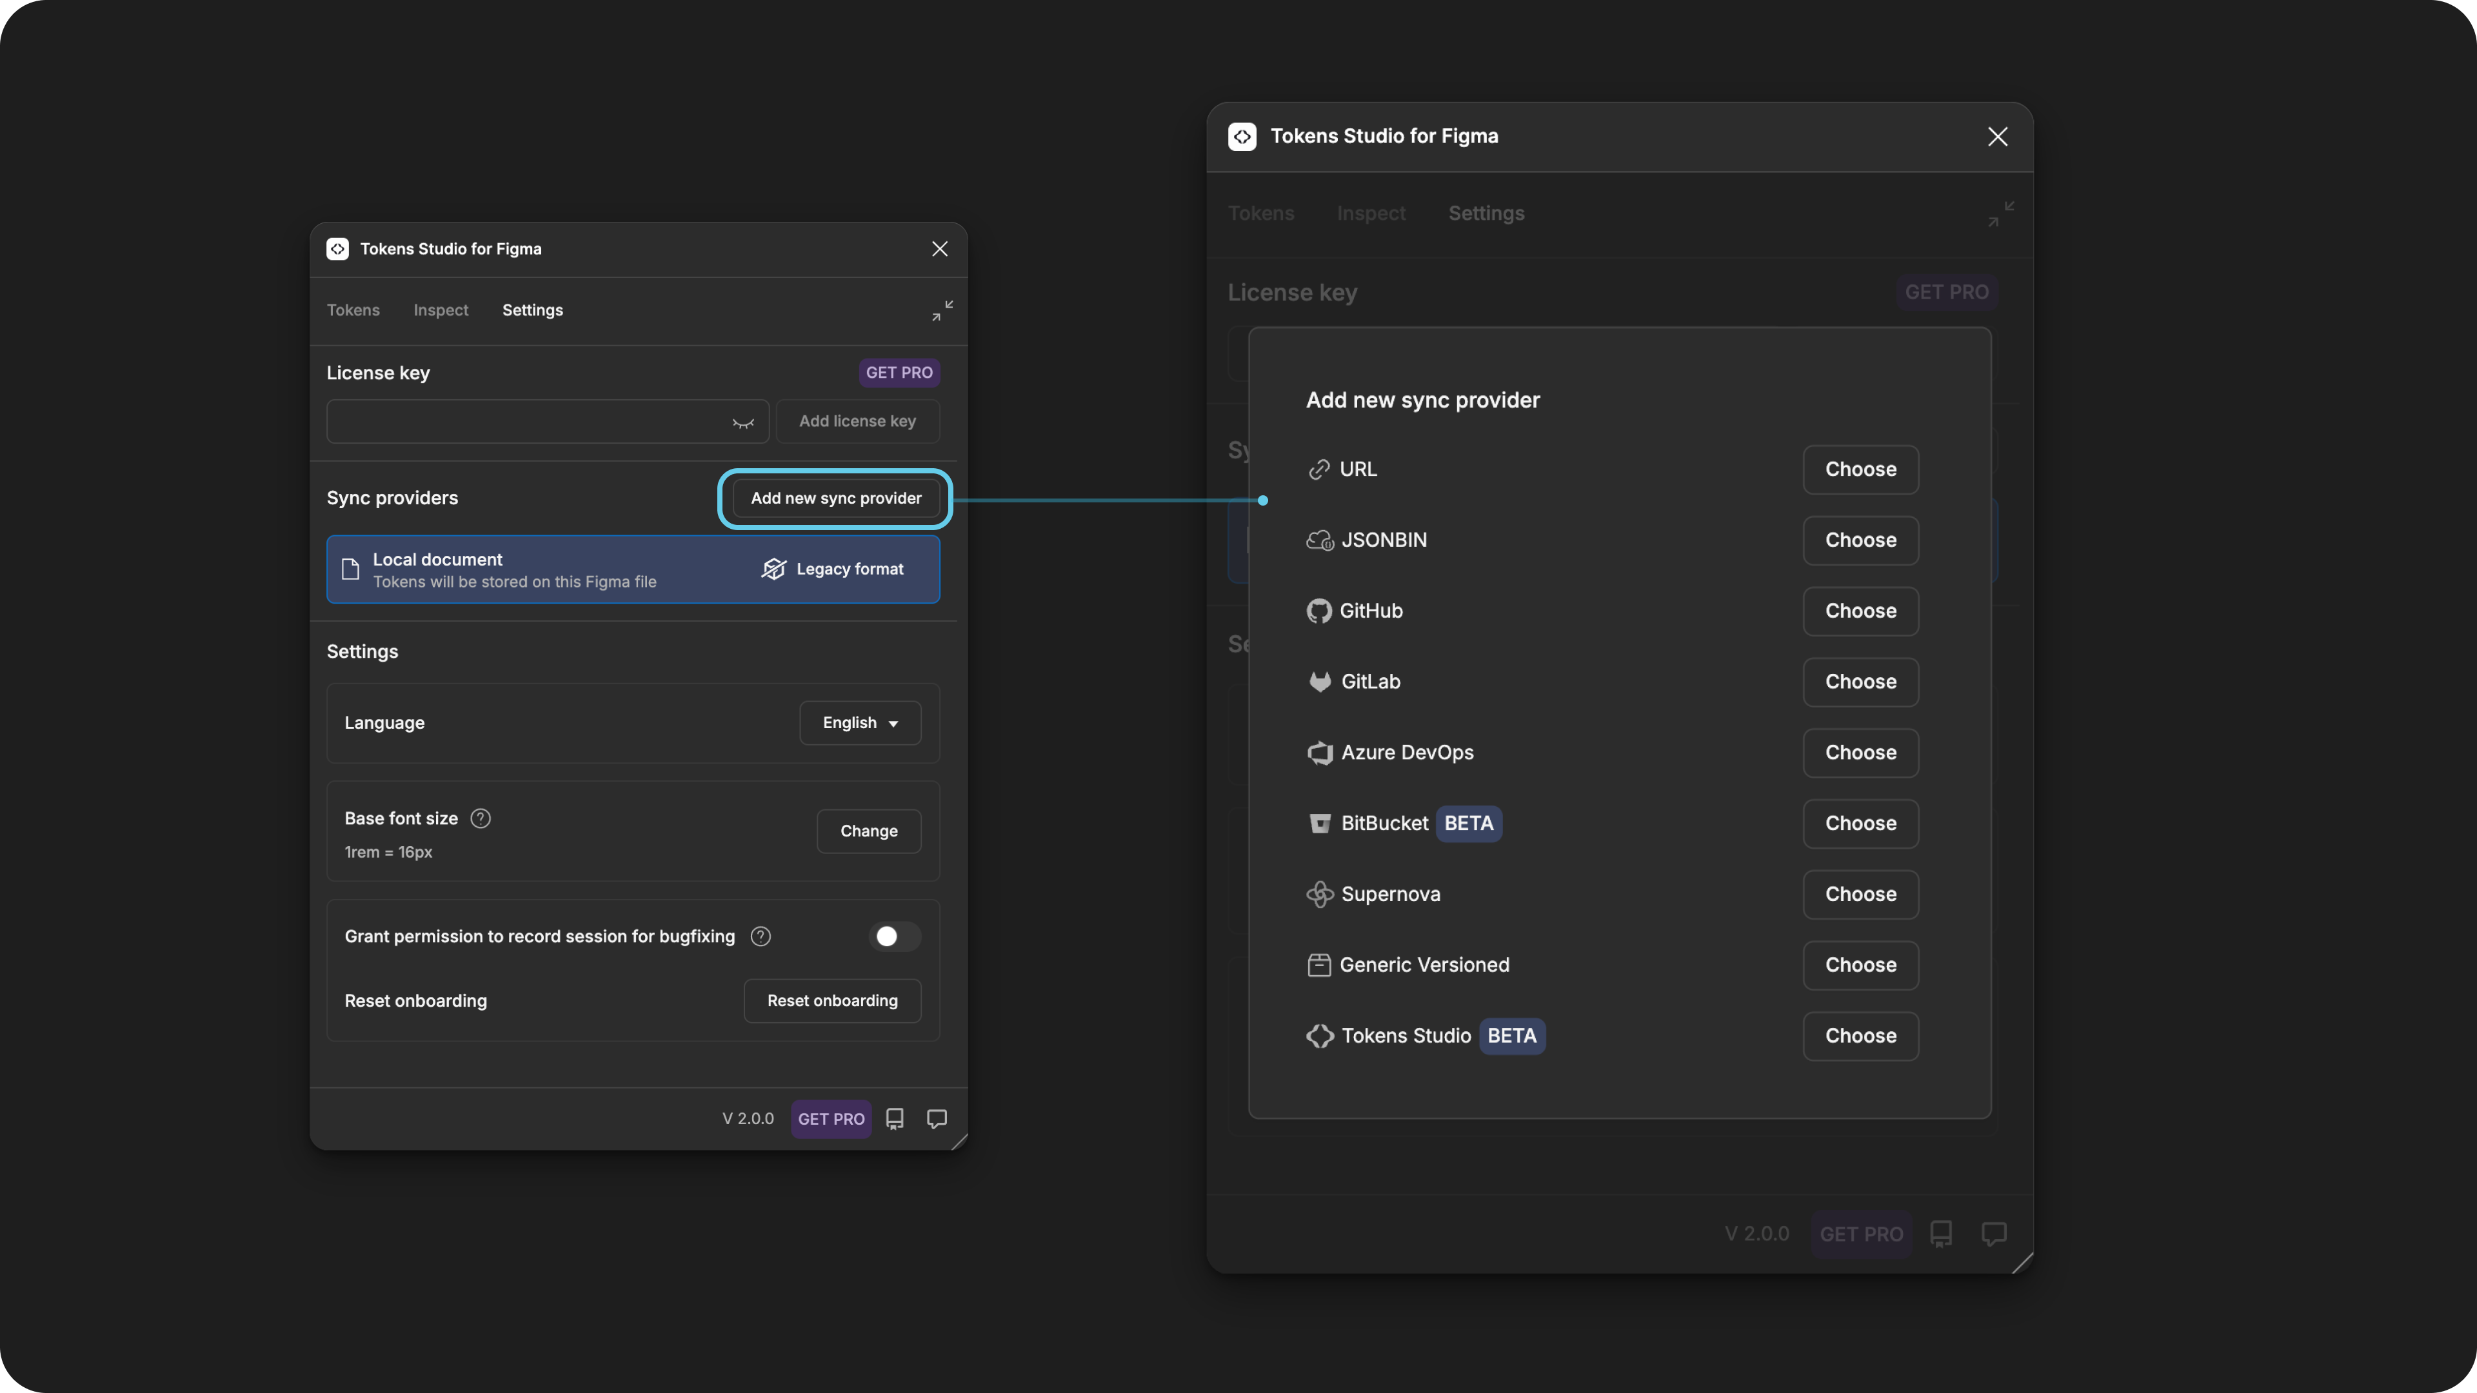Click Generic Versioned box icon
2477x1393 pixels.
pyautogui.click(x=1319, y=965)
